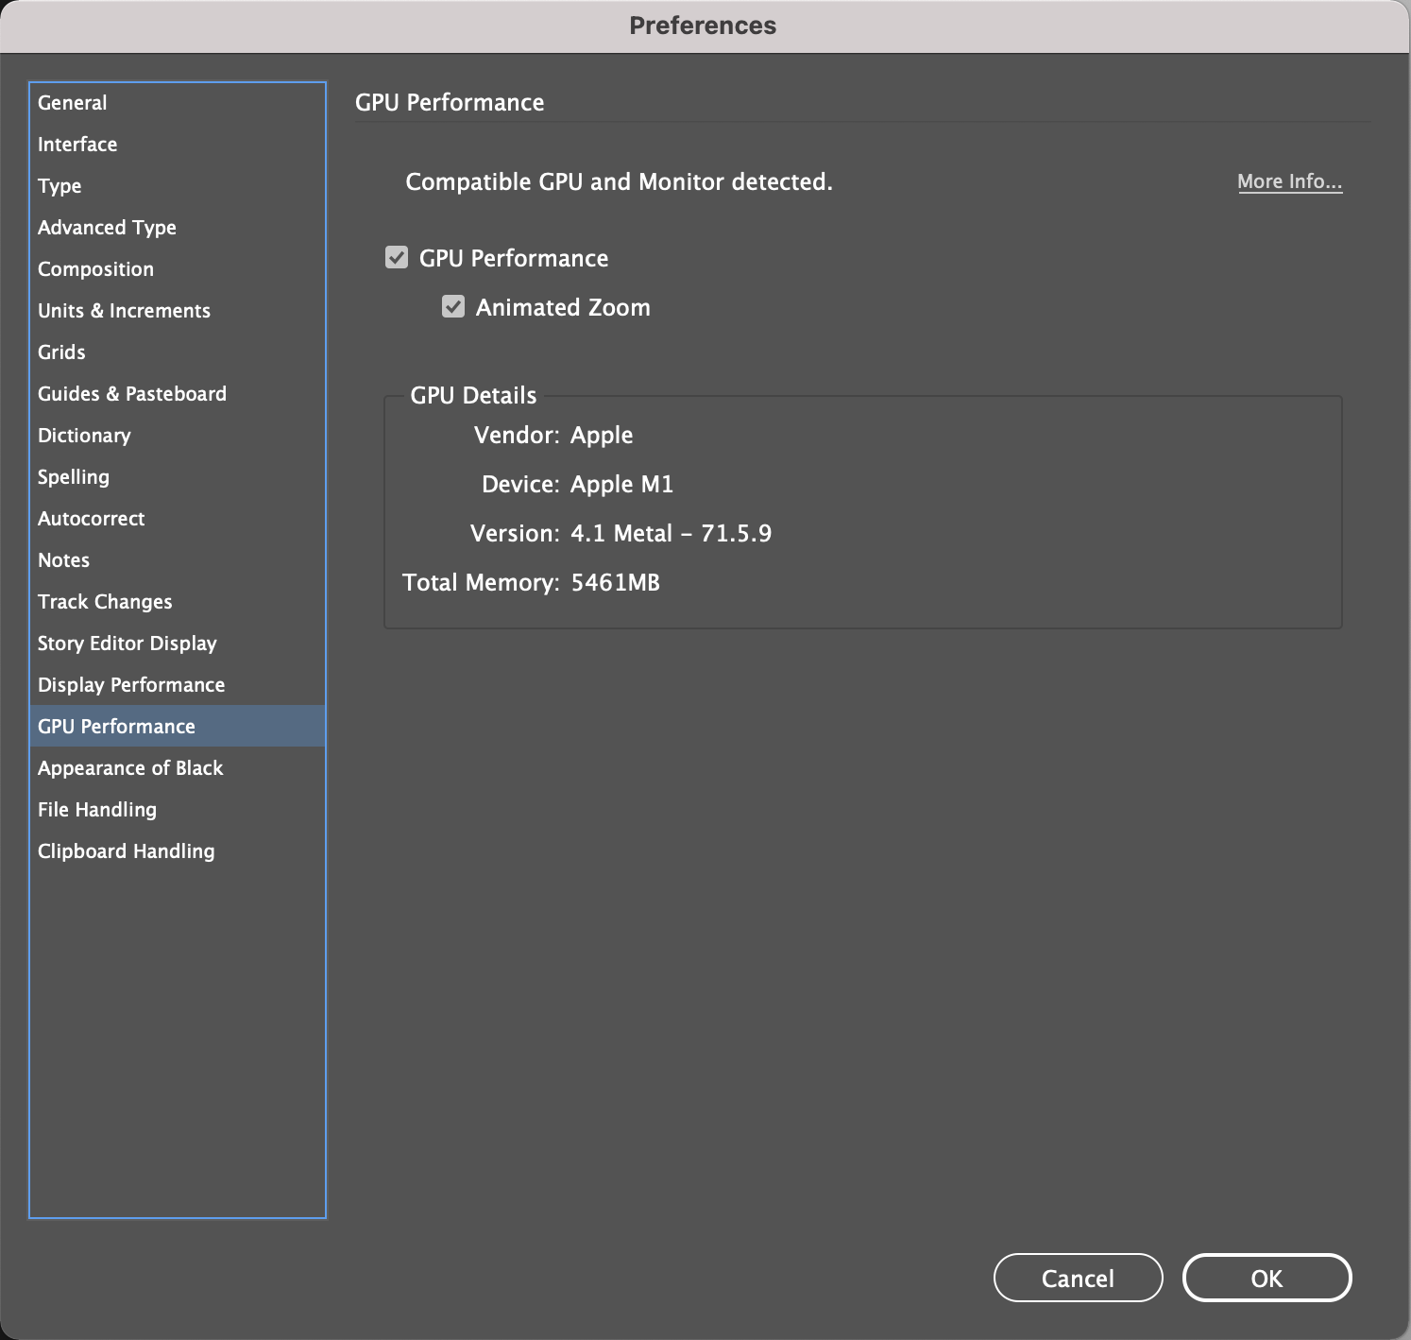Open the Interface preferences section

[77, 145]
